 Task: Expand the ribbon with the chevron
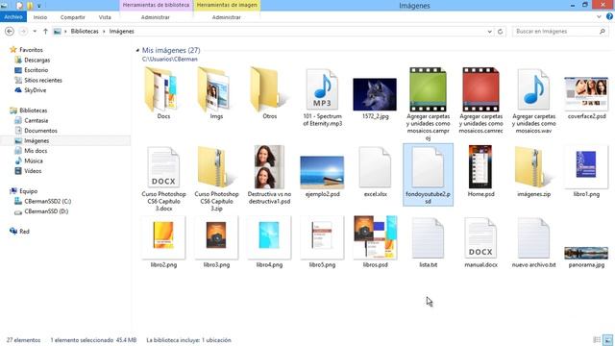pos(599,17)
